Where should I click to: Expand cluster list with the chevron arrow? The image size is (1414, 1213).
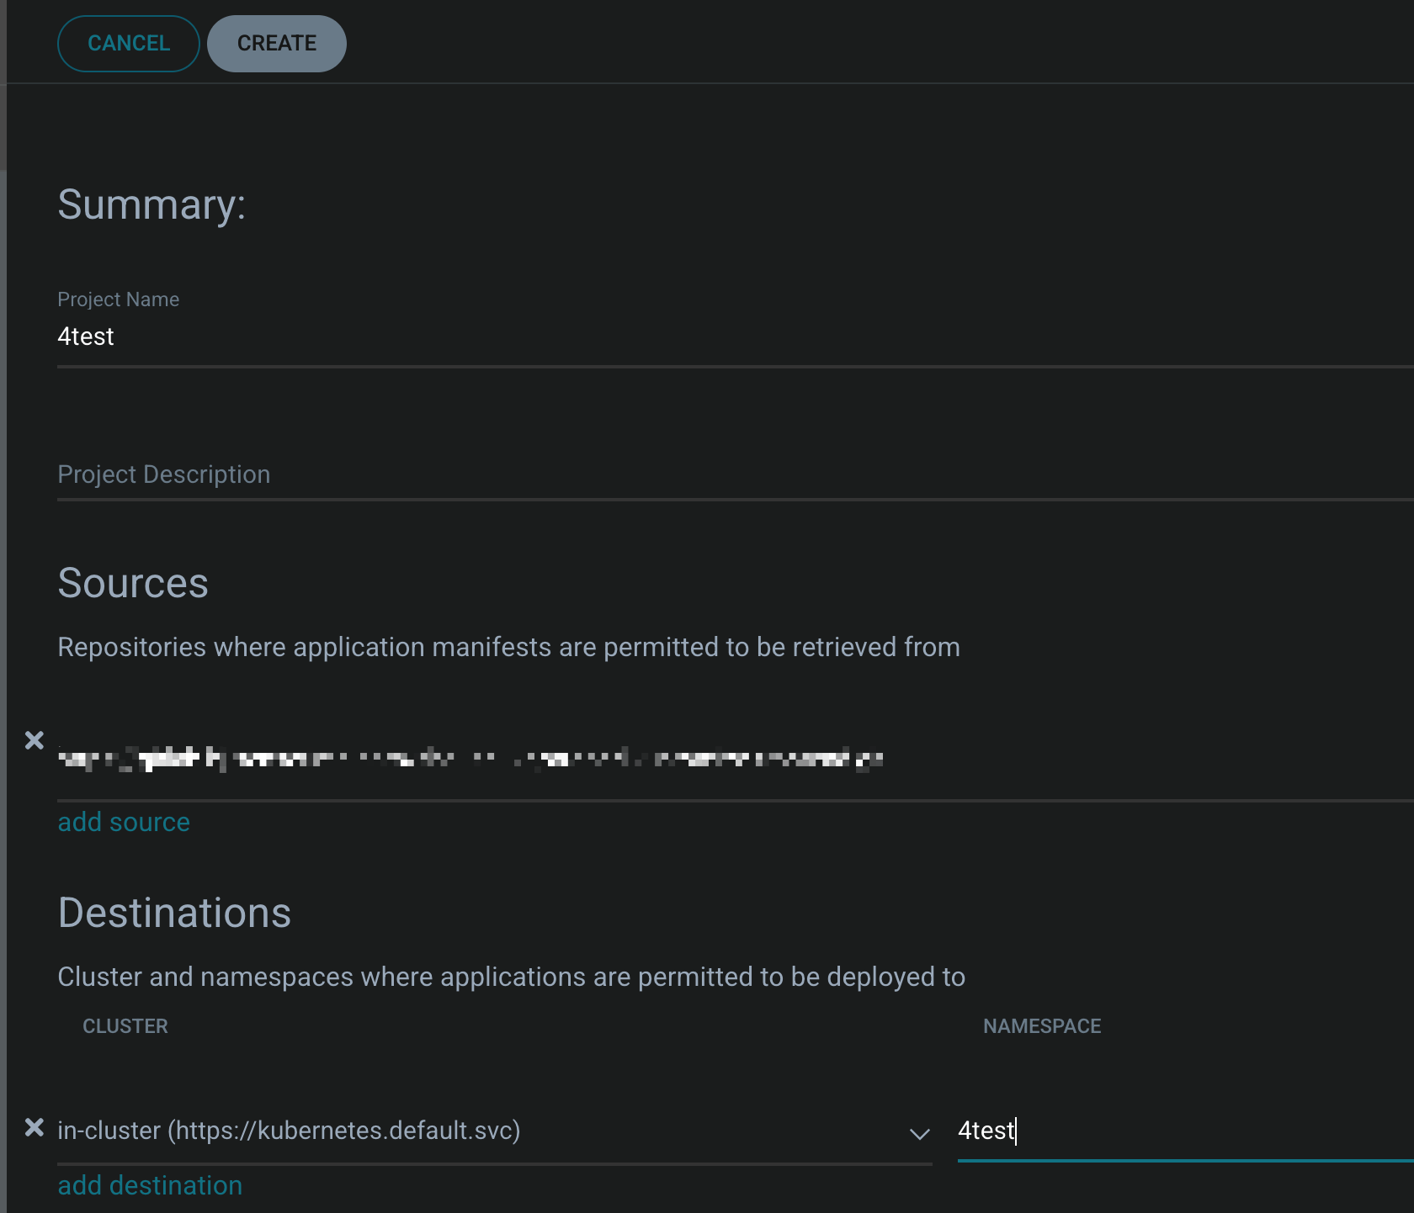[x=919, y=1133]
